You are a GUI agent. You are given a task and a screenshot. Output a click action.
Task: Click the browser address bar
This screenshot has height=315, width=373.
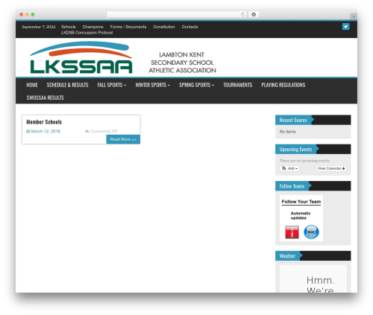pyautogui.click(x=176, y=14)
